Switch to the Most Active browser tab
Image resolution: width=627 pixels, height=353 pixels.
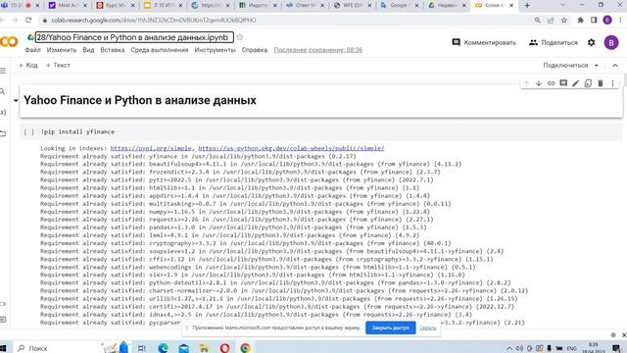point(68,5)
